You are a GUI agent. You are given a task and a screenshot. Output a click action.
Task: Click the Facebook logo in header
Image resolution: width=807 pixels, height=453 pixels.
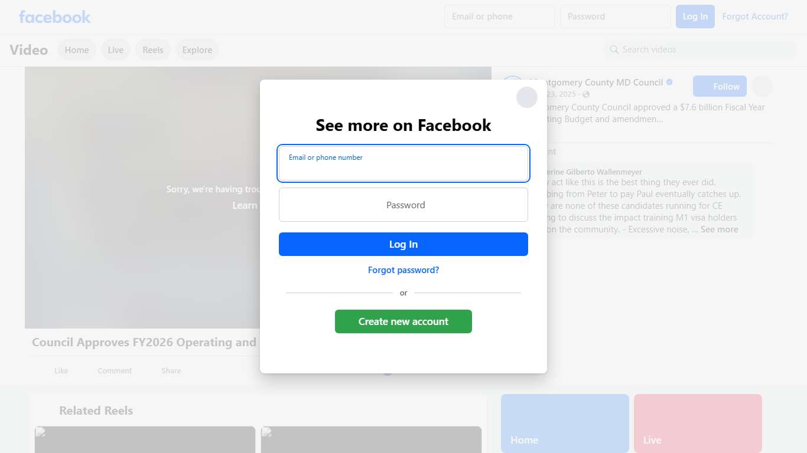(55, 17)
